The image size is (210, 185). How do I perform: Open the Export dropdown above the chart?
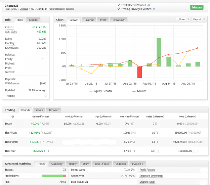tap(199, 19)
